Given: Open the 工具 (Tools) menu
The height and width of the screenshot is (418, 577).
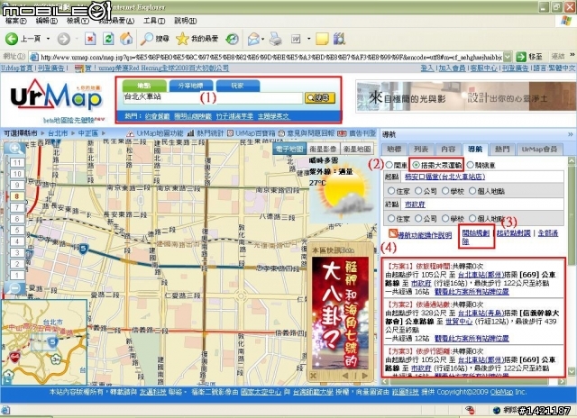Looking at the screenshot, I should coord(154,21).
